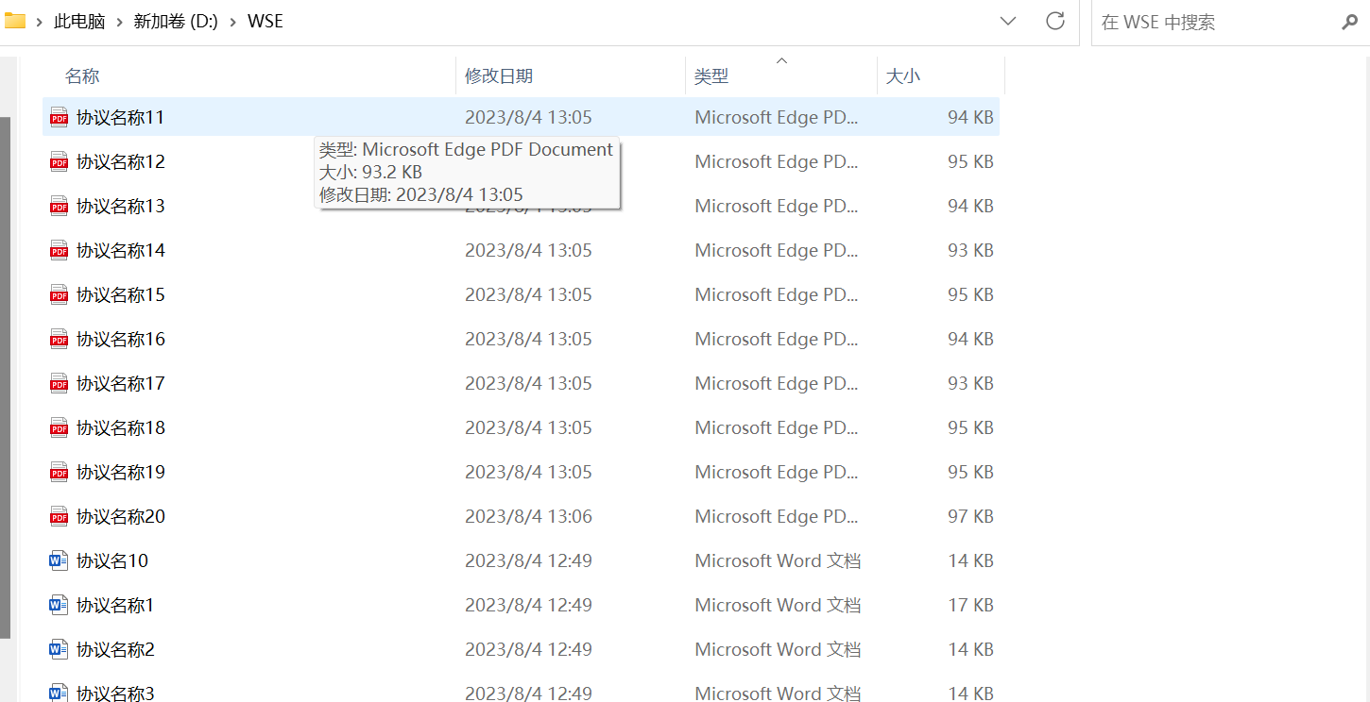Image resolution: width=1370 pixels, height=702 pixels.
Task: Expand the chevron after 新加卷 (D:)
Action: 233,22
